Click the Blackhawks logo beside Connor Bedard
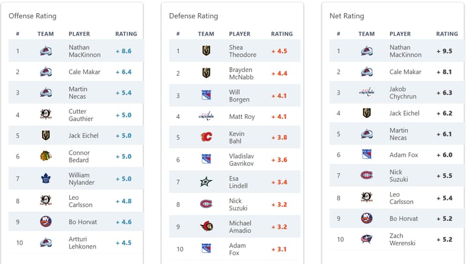The width and height of the screenshot is (468, 264). pyautogui.click(x=46, y=156)
